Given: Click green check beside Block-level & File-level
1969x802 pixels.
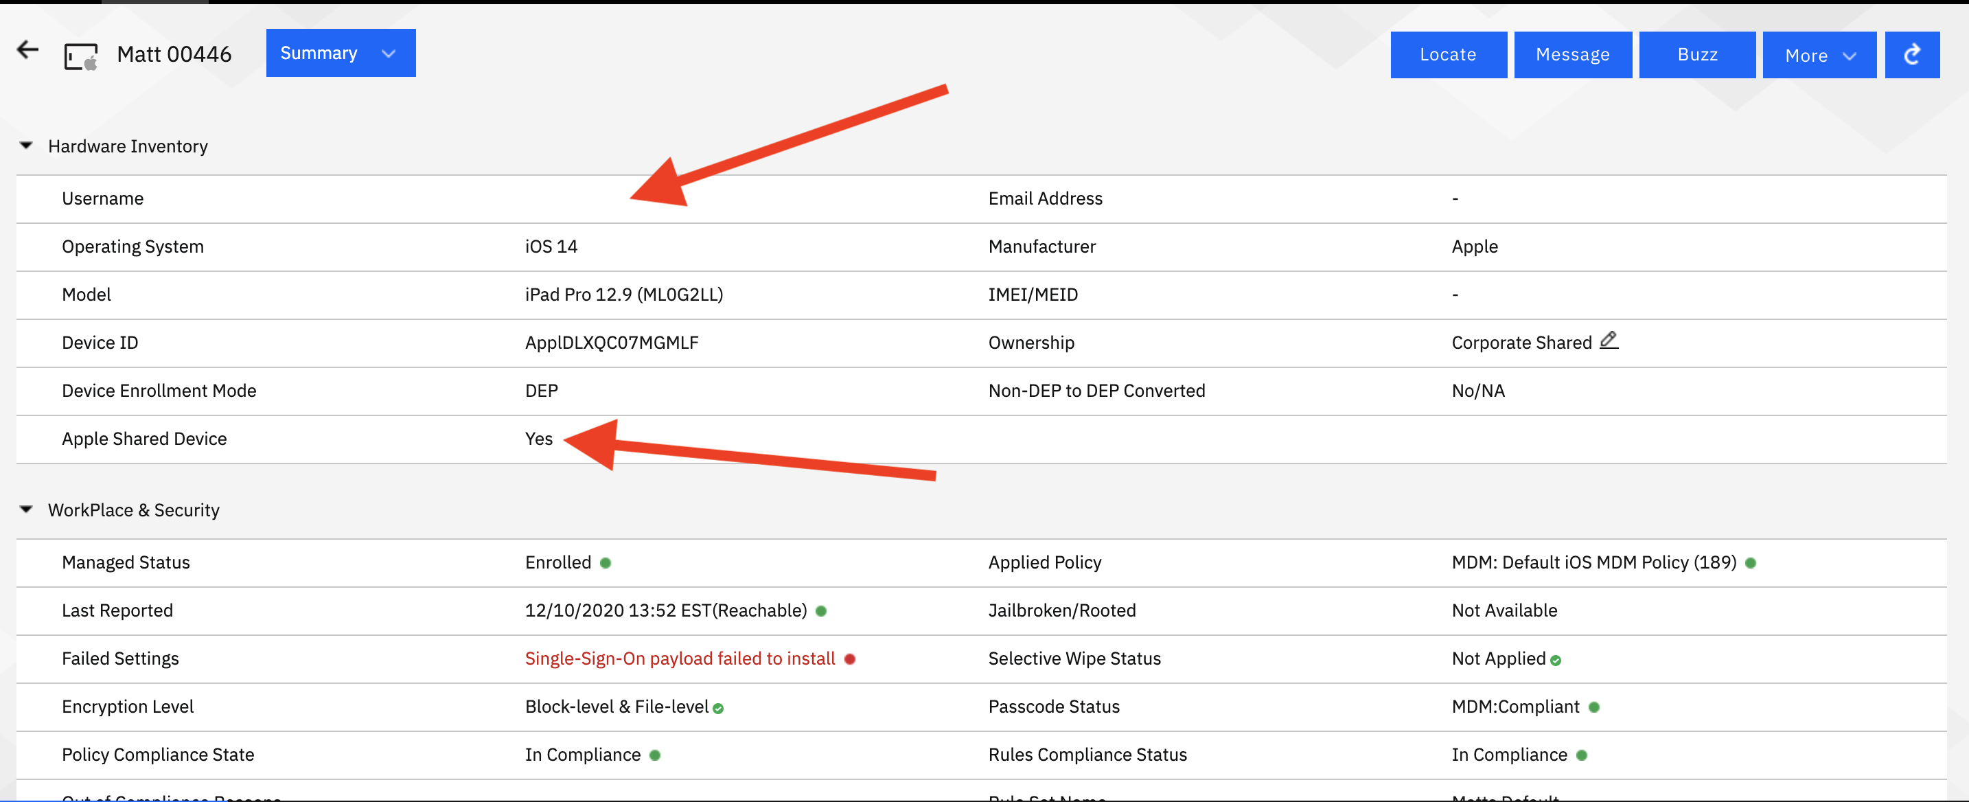Looking at the screenshot, I should click(x=717, y=709).
